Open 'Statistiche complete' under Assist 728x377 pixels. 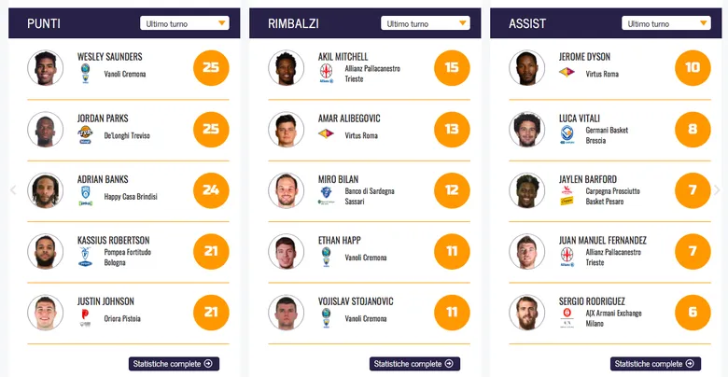point(655,364)
